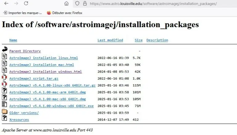
Task: Open AstroImageJ_installation_windows.html
Action: pyautogui.click(x=45, y=72)
